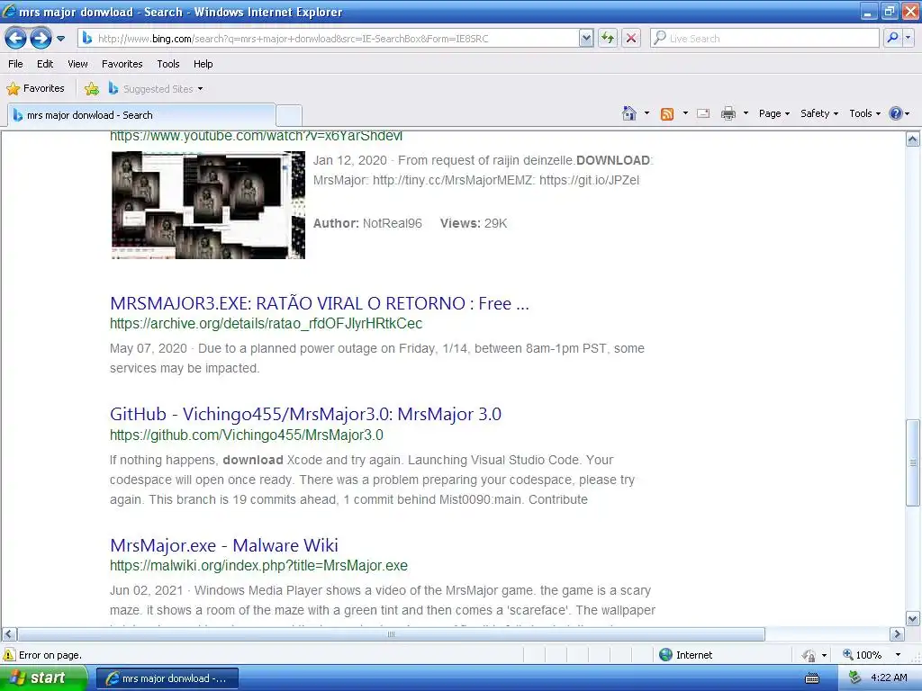
Task: Click the Bing icon in the address bar
Action: coord(87,38)
